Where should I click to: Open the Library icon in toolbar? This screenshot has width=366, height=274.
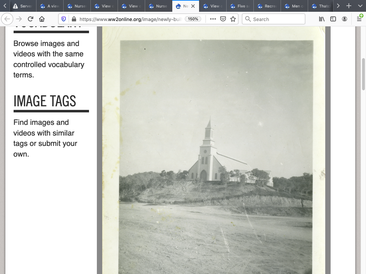(322, 19)
